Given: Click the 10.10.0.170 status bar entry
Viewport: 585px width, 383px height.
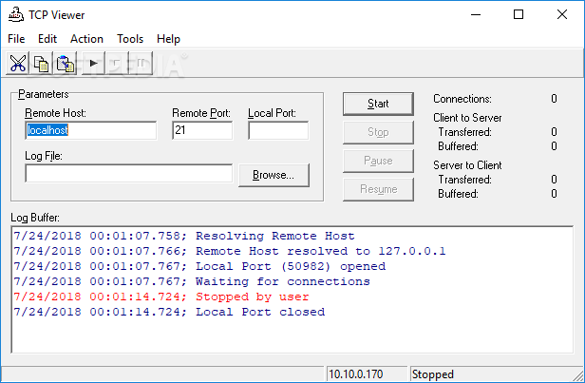Looking at the screenshot, I should click(x=368, y=374).
